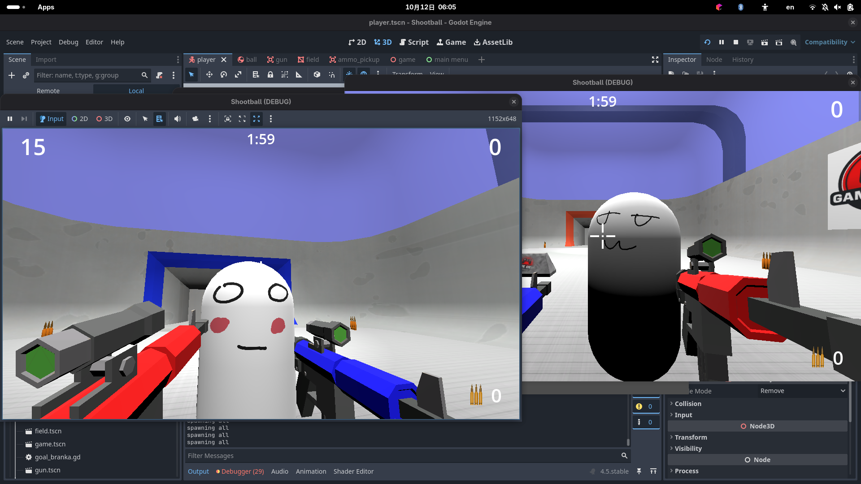Click the Filter Messages input field
This screenshot has height=484, width=861.
click(x=404, y=456)
